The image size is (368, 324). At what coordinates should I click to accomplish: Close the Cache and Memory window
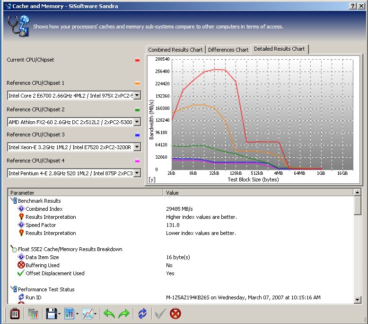coord(361,6)
